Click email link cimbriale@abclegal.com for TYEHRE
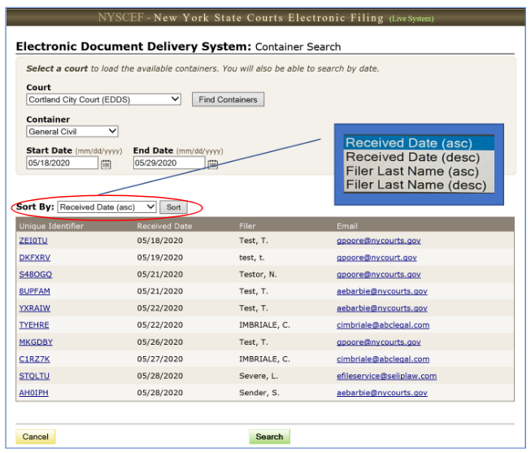 click(382, 325)
